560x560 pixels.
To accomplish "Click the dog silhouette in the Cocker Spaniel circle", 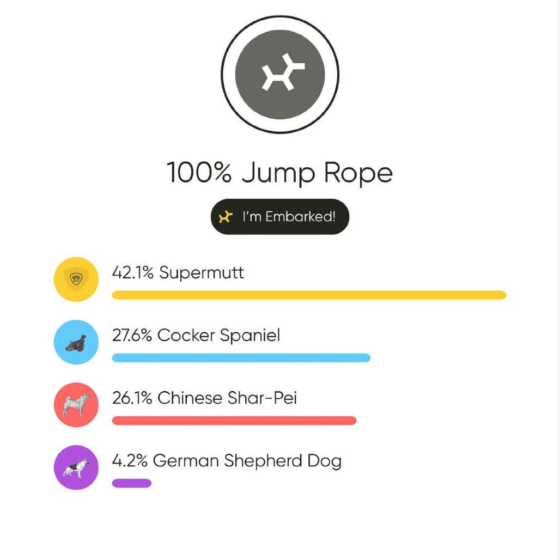I will pos(76,342).
